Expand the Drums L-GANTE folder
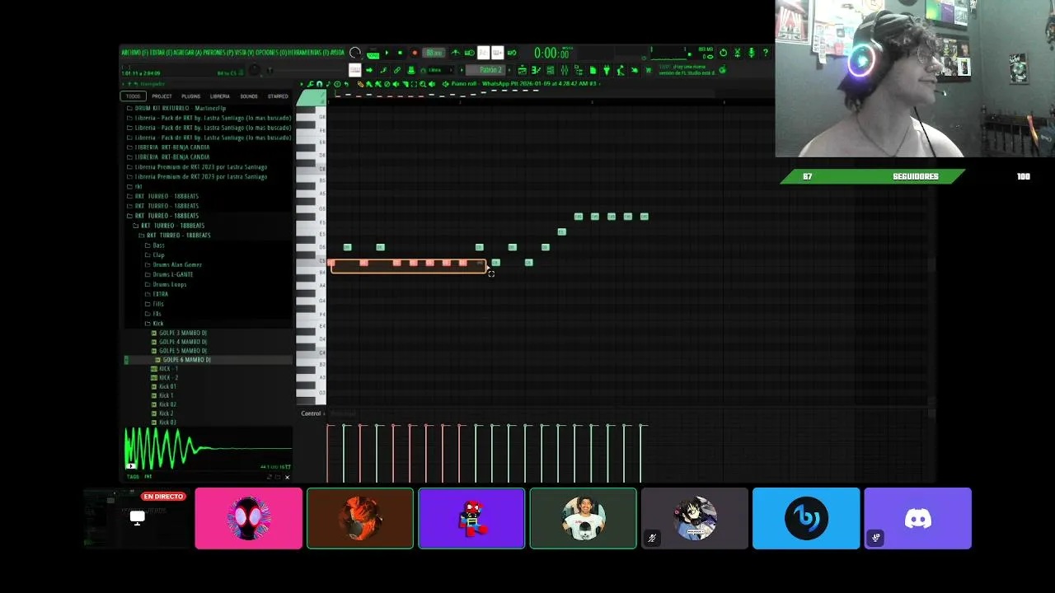 pyautogui.click(x=169, y=275)
